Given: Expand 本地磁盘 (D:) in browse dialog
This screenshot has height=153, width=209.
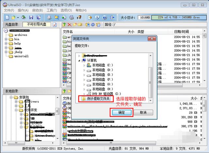Looking at the screenshot, I should coord(84,70).
